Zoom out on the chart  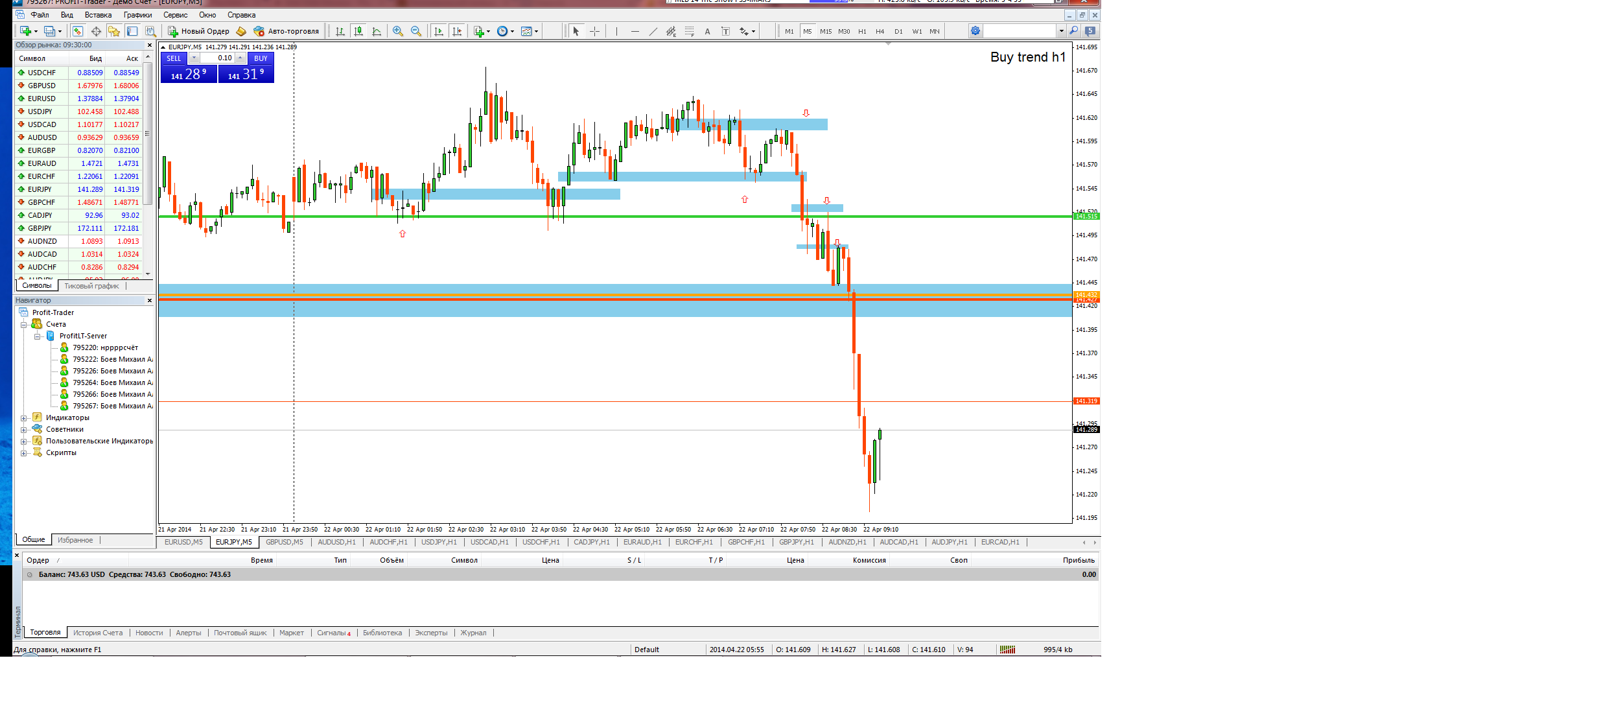(x=415, y=31)
